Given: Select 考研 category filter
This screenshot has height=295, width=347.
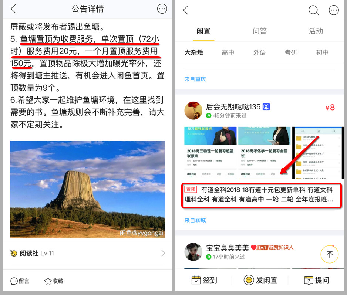Looking at the screenshot, I should [291, 52].
